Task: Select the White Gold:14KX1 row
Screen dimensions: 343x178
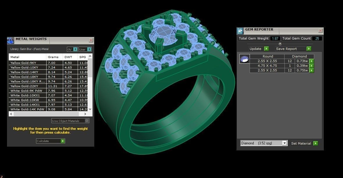Action: click(x=48, y=105)
